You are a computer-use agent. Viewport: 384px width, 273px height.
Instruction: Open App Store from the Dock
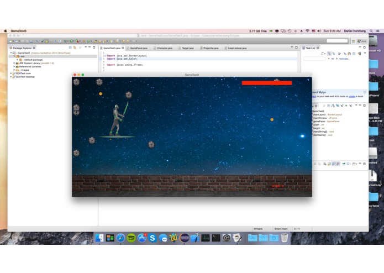point(142,238)
